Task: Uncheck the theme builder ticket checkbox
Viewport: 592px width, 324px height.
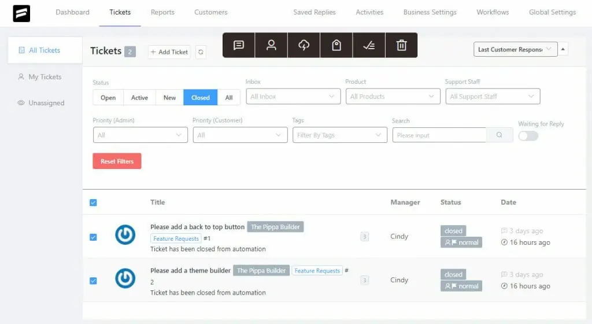Action: point(93,281)
